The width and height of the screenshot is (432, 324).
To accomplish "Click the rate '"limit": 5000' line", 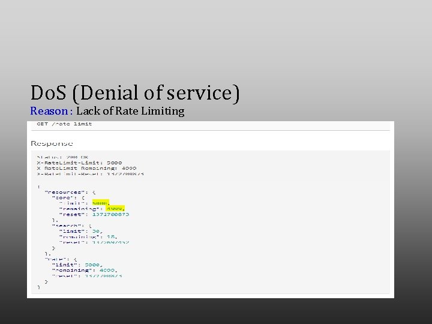I will point(77,265).
